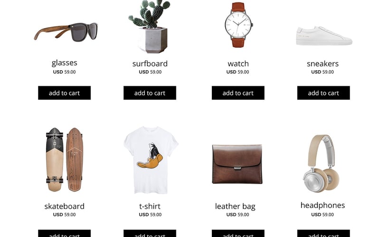Click the sneakers product name
Image resolution: width=380 pixels, height=237 pixels.
point(323,64)
